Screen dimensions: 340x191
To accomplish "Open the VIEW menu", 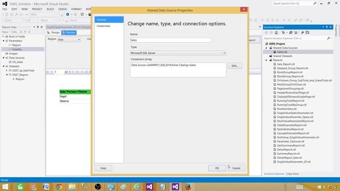I will pos(24,9).
